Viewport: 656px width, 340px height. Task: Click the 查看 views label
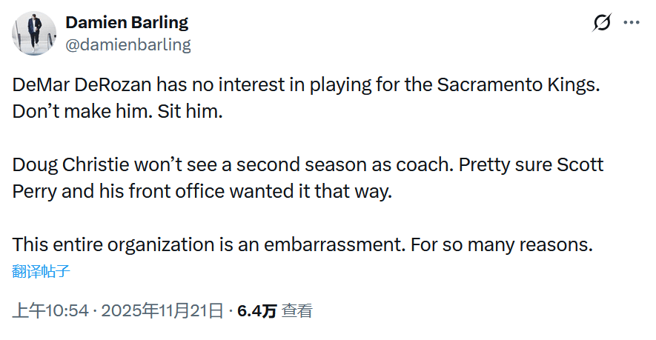[296, 310]
